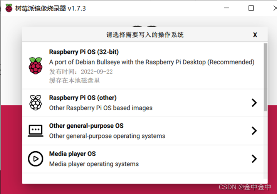The image size is (277, 194).
Task: Close the operating system selection dialog
Action: click(x=255, y=35)
